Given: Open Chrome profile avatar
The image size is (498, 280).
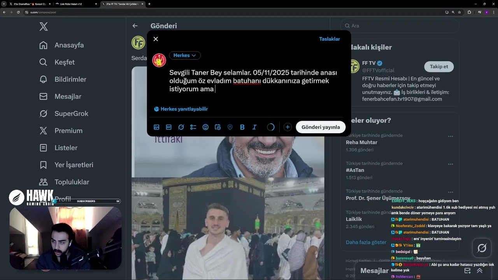Looking at the screenshot, I should pos(486,12).
